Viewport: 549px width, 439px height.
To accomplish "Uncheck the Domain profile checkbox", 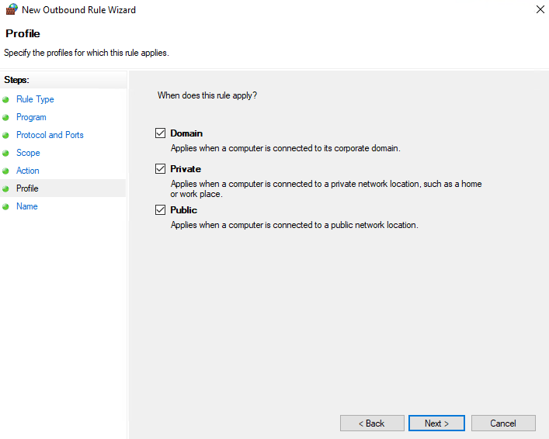I will 161,133.
